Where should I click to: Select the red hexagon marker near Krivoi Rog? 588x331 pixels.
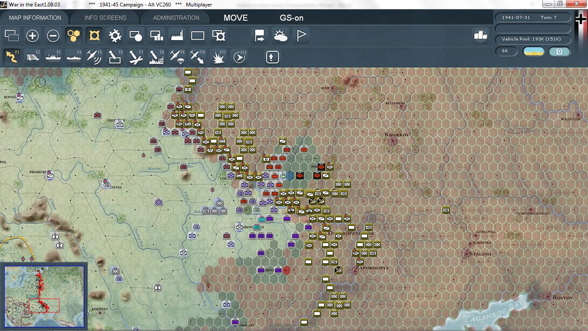[x=287, y=270]
